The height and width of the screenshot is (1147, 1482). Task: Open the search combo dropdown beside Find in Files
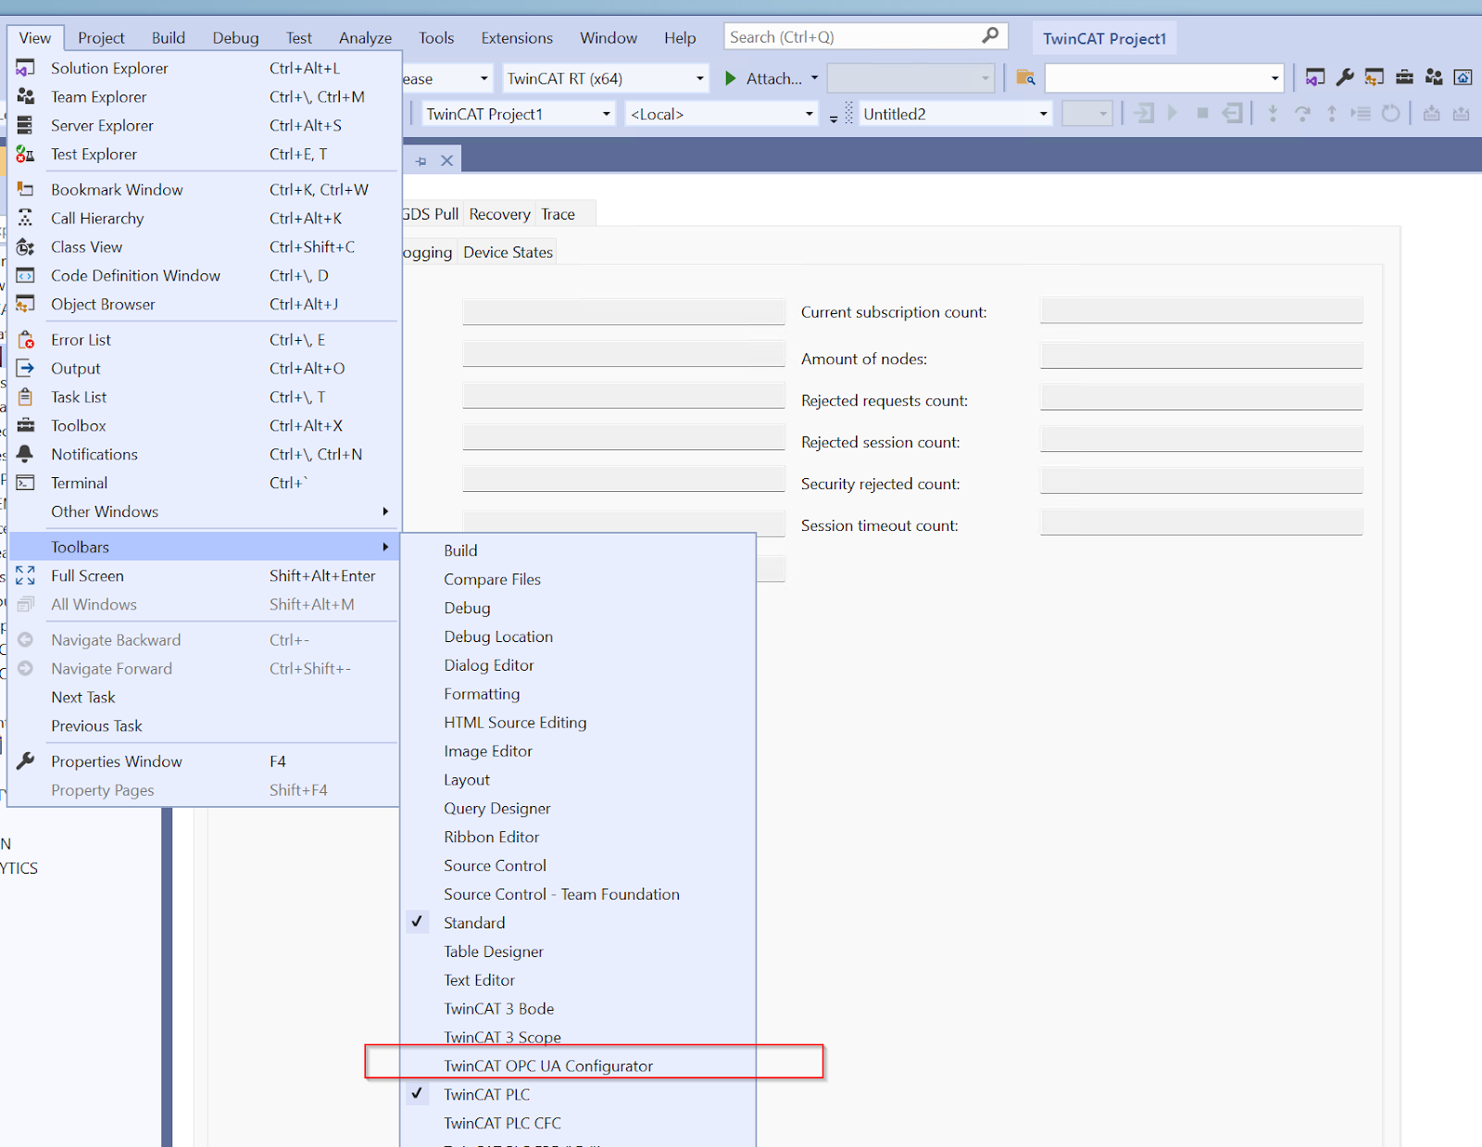[1275, 79]
